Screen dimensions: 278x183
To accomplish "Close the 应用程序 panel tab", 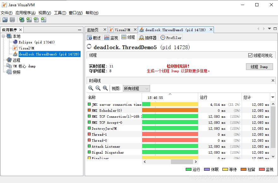I will pyautogui.click(x=21, y=30).
